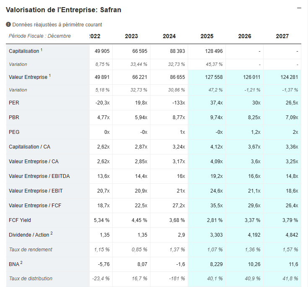308x287 pixels.
Task: Select the 2025 column header
Action: click(207, 37)
